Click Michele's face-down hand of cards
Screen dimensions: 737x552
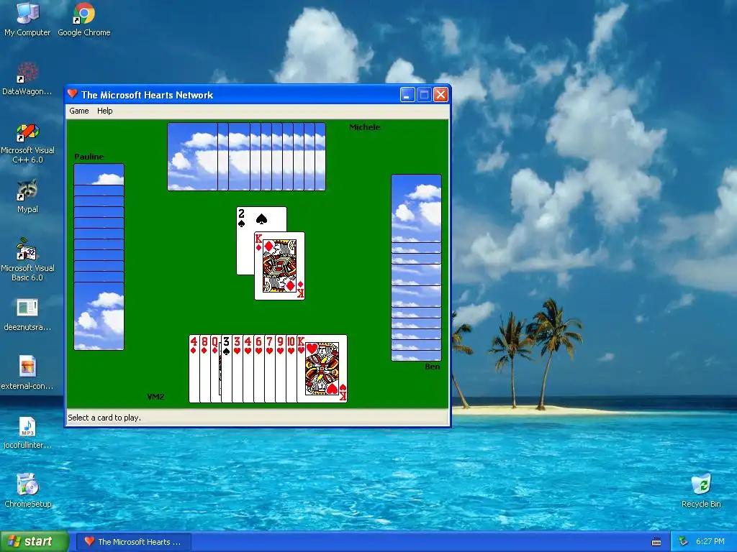[246, 157]
